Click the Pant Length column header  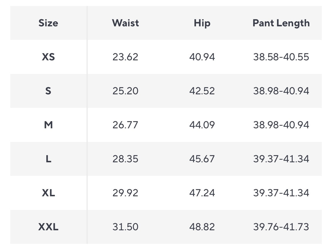click(281, 23)
